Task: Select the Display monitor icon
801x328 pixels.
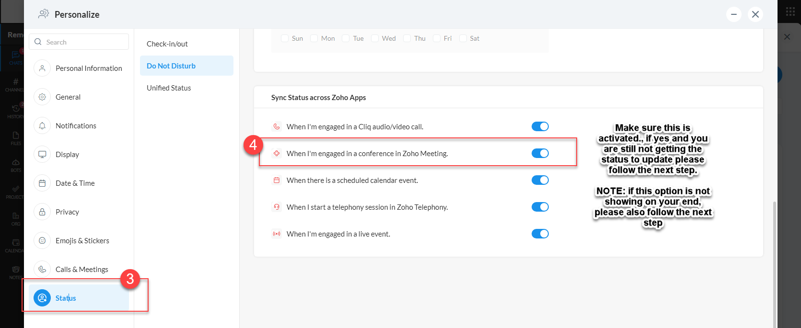Action: point(42,155)
